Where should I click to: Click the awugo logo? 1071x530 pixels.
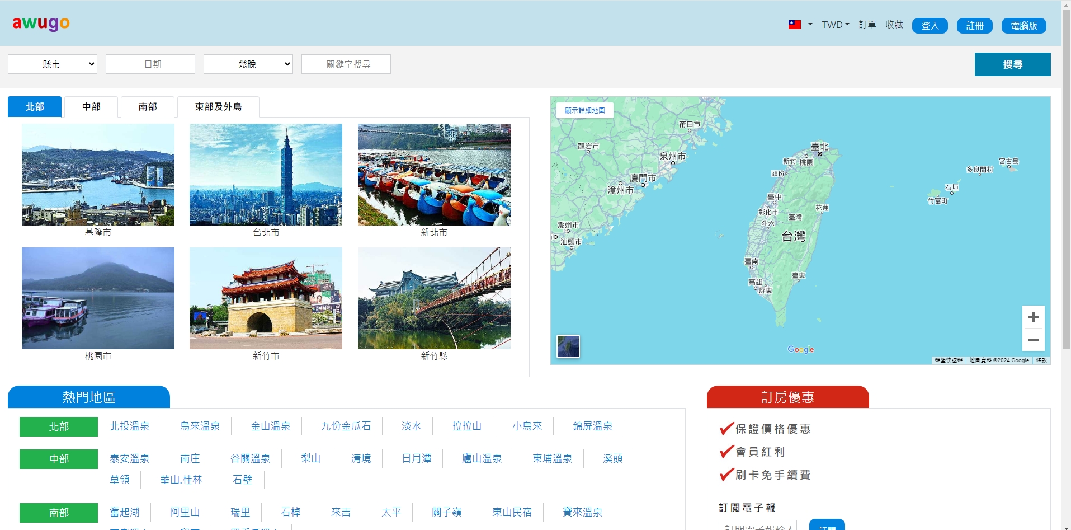41,23
